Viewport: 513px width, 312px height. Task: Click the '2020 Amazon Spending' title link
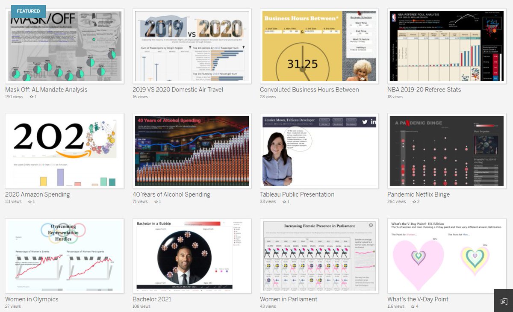(37, 194)
